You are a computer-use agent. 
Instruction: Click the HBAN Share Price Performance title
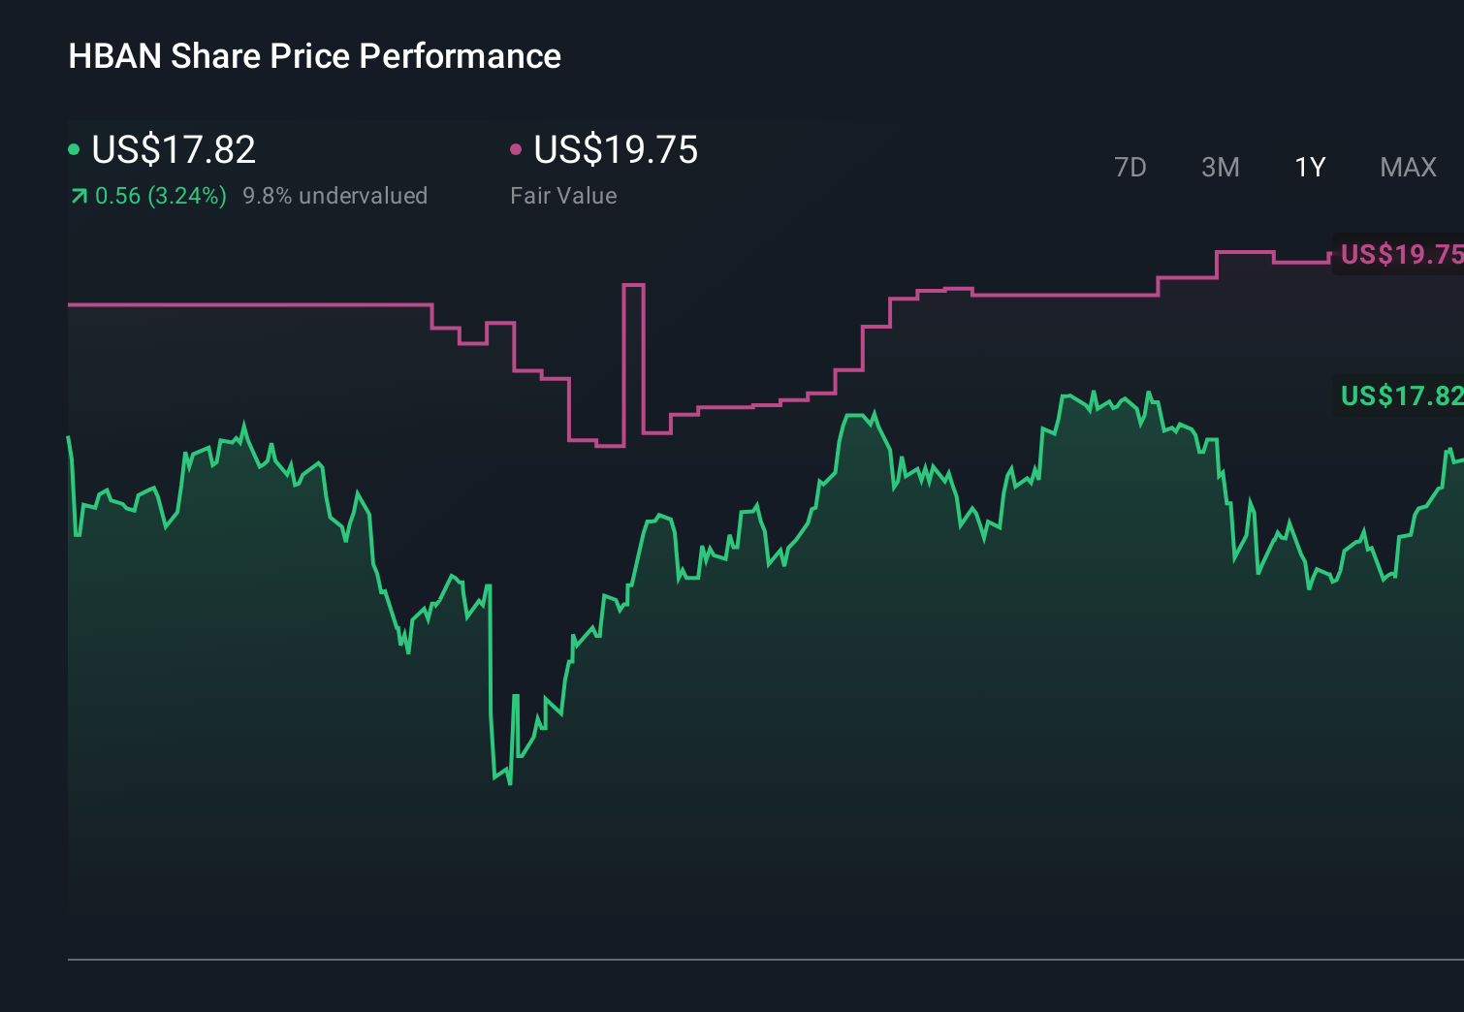point(314,56)
